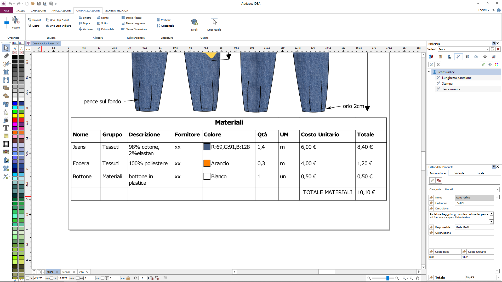Image resolution: width=502 pixels, height=282 pixels.
Task: Open the Totale dropdown arrow
Action: click(x=498, y=278)
